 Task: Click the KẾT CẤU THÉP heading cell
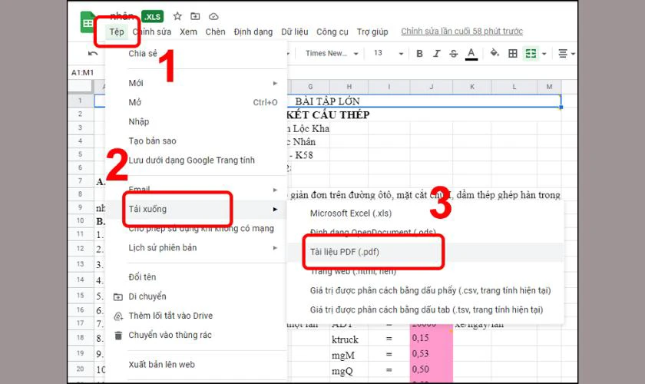[x=328, y=115]
